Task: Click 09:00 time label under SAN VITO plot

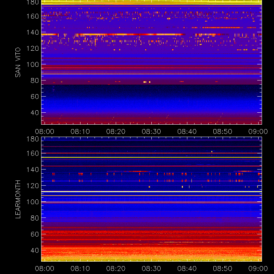Action: coord(258,132)
